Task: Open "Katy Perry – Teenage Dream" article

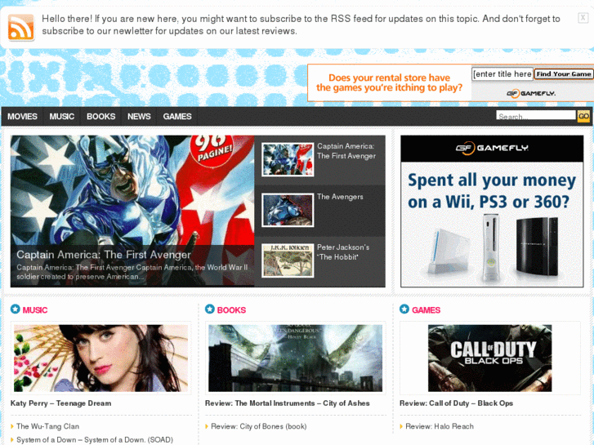Action: click(x=60, y=403)
